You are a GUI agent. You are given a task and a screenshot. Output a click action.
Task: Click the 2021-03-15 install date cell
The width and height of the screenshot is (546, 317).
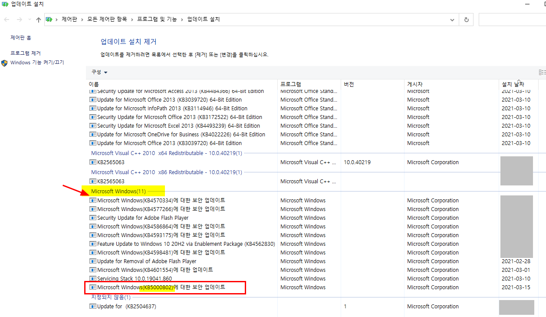tap(516, 287)
